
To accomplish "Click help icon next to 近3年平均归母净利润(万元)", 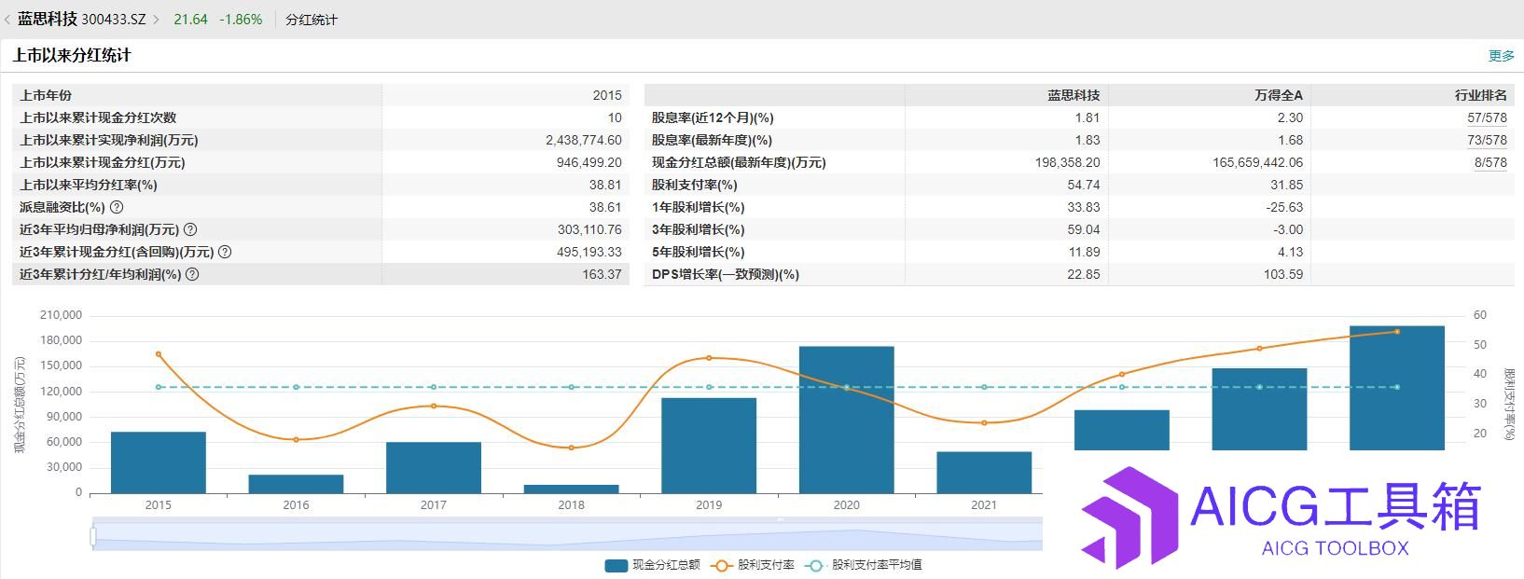I will pos(190,229).
